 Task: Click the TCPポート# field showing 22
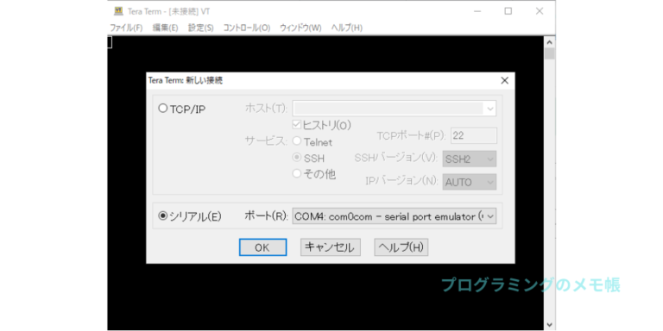coord(474,135)
